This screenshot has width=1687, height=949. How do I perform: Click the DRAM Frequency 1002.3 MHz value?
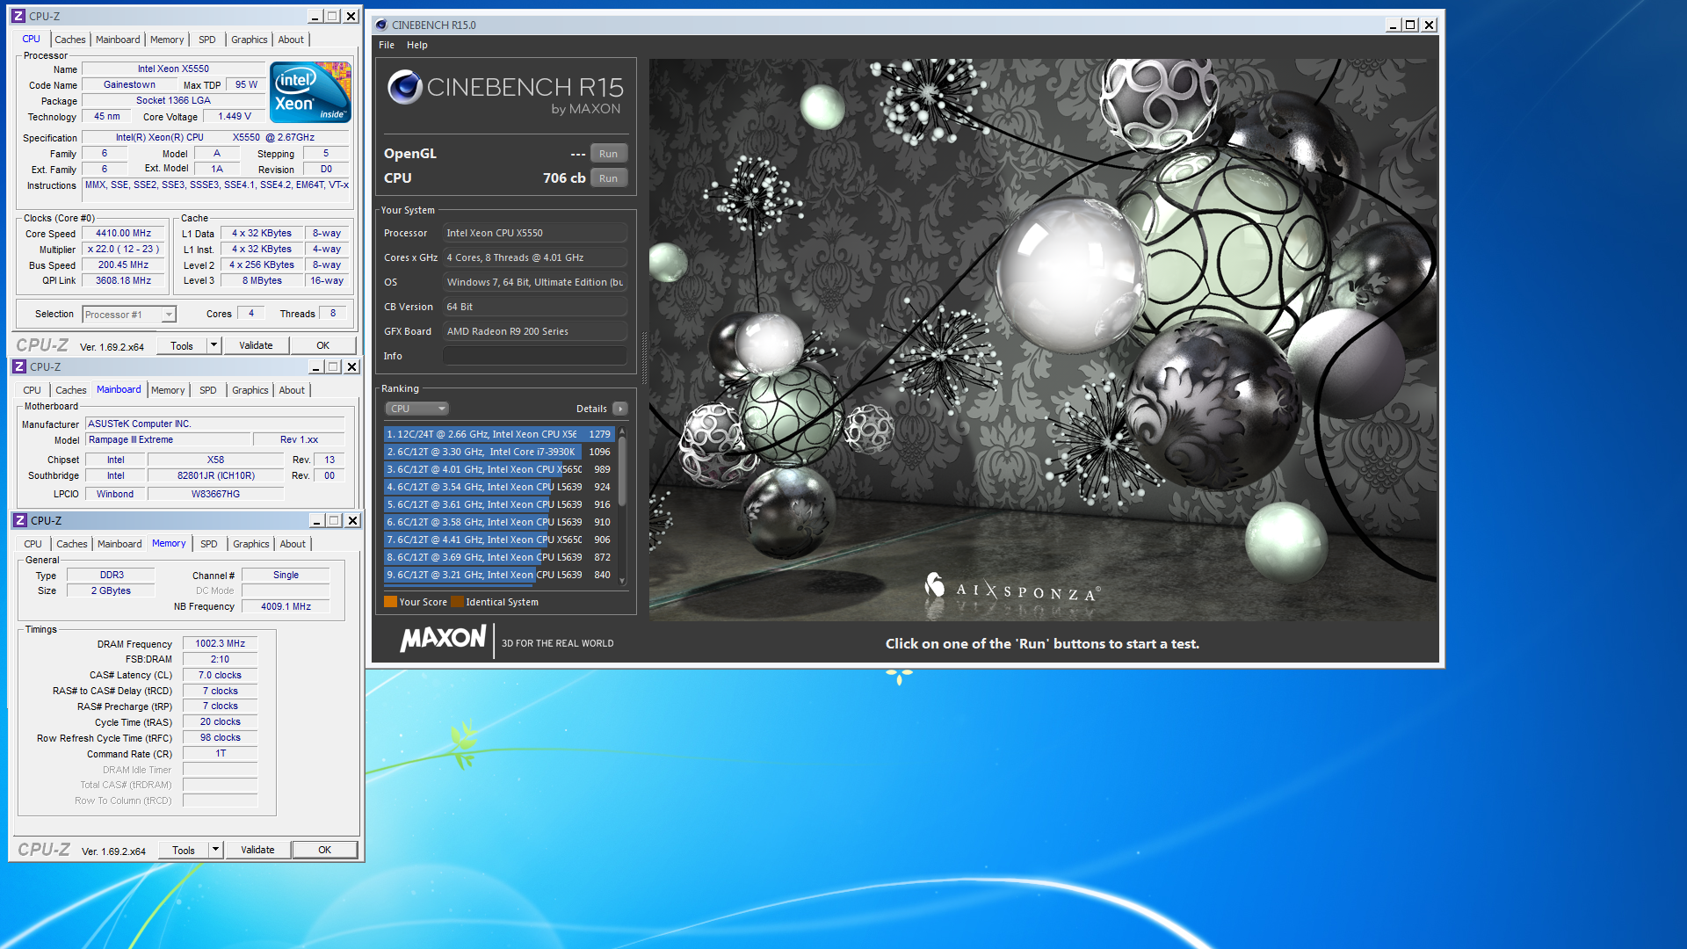[x=220, y=643]
